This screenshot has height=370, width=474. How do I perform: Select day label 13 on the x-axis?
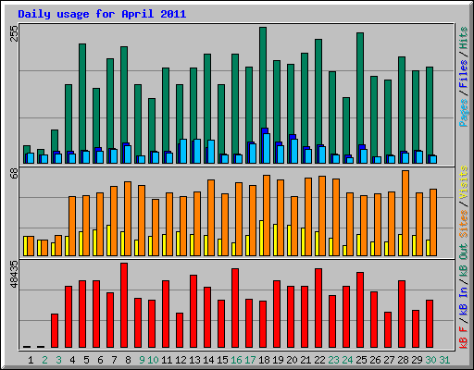[194, 360]
